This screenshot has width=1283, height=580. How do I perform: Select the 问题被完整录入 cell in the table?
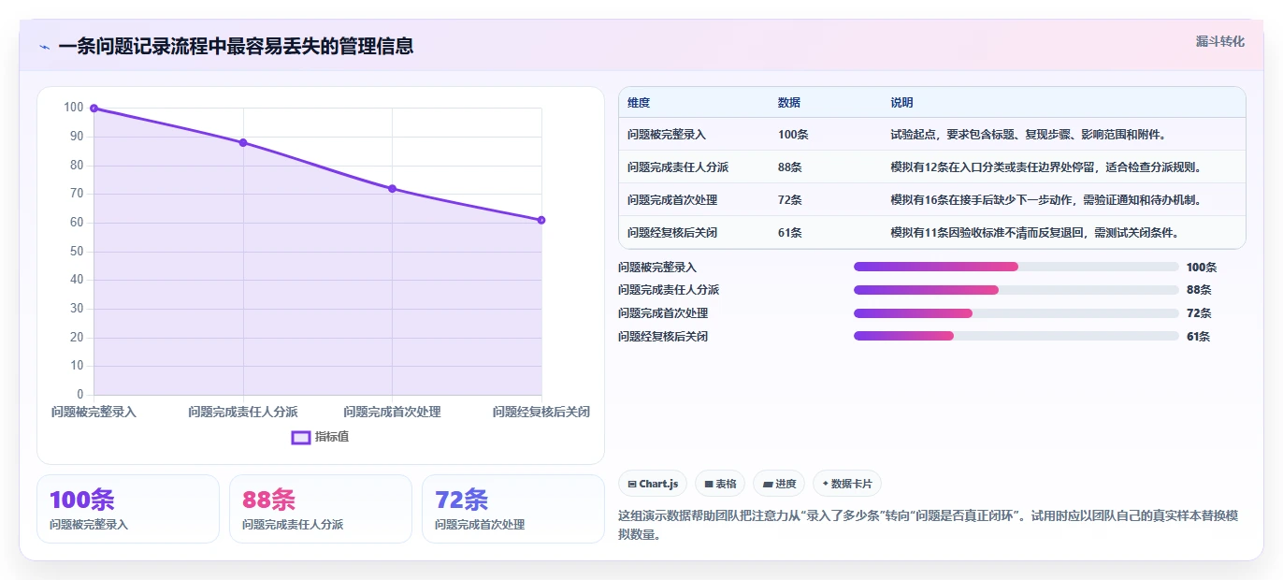[667, 135]
